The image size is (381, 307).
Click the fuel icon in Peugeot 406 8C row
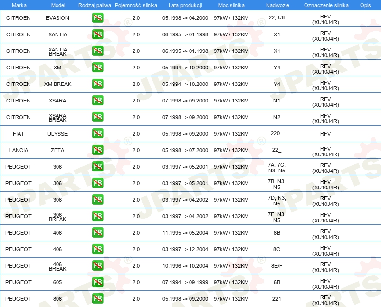97,249
